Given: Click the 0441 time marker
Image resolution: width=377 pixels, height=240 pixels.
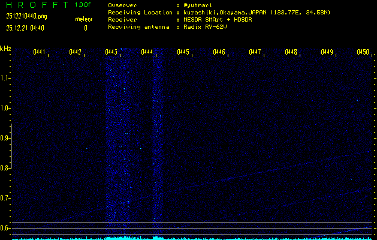Looking at the screenshot, I should point(40,53).
